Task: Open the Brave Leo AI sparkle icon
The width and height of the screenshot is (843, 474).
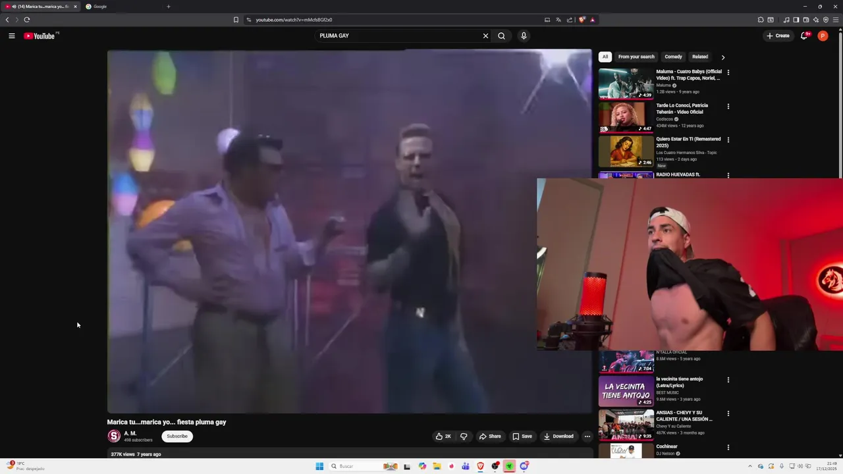Action: [x=815, y=20]
